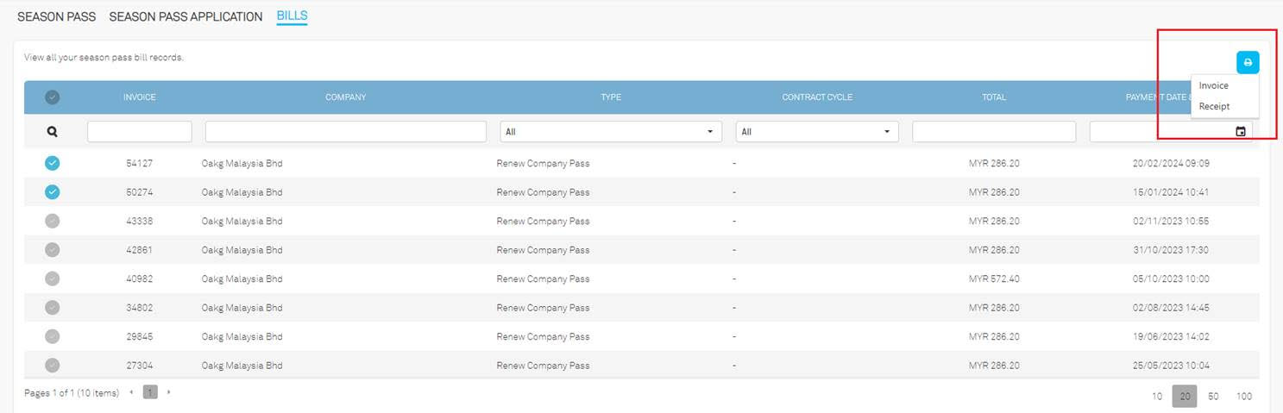1283x413 pixels.
Task: Uncheck the row for invoice 54127
Action: 52,163
